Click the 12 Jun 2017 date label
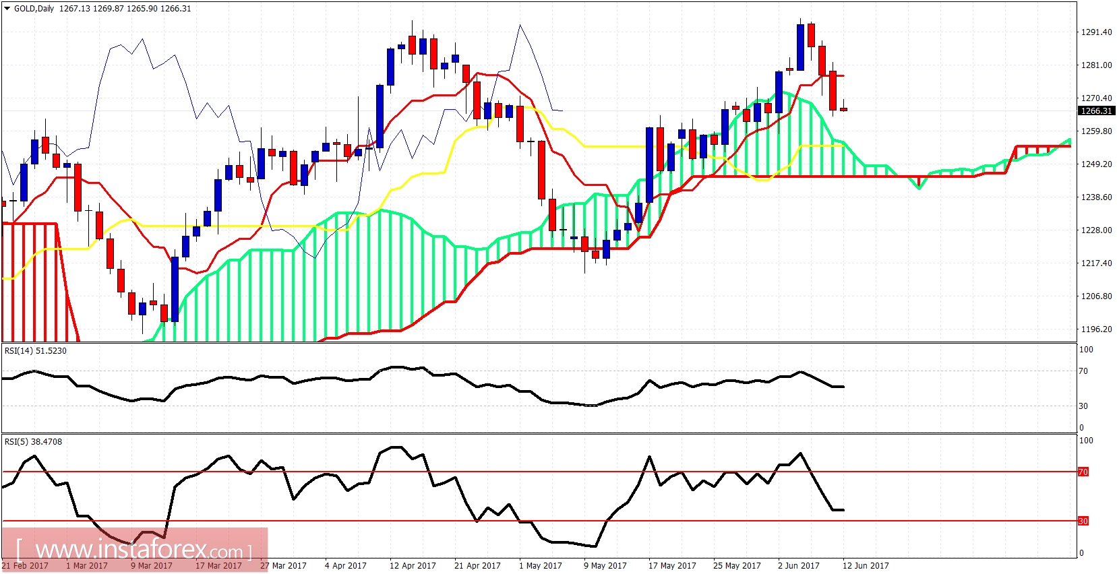The height and width of the screenshot is (574, 1117). 866,566
